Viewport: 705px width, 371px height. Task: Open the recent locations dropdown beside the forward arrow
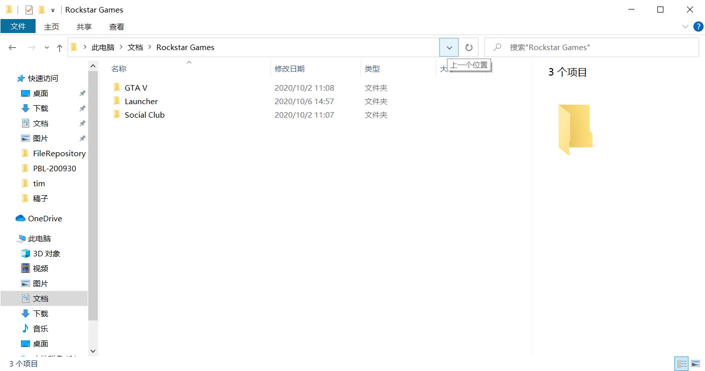(x=47, y=48)
